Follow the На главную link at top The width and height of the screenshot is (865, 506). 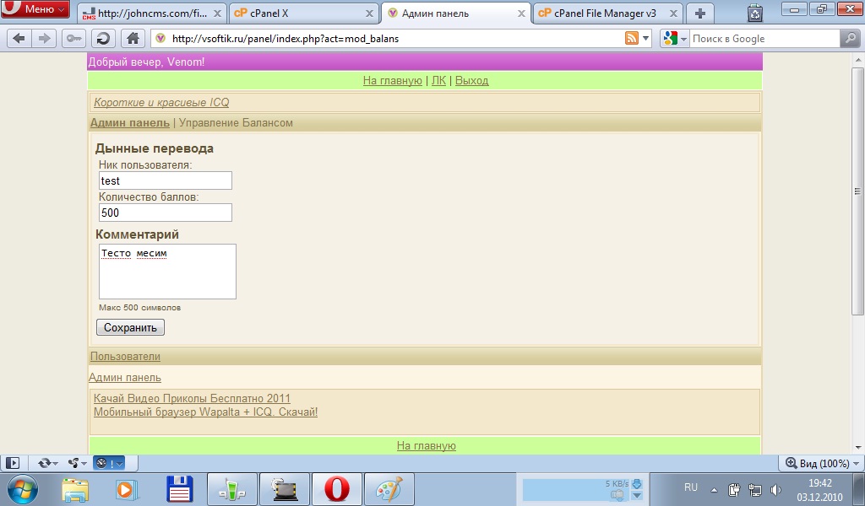coord(392,80)
